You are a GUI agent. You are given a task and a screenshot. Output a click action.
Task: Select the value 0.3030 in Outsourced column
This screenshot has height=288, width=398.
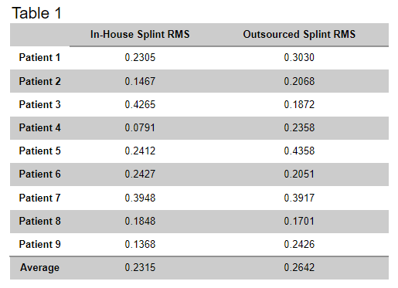click(299, 57)
